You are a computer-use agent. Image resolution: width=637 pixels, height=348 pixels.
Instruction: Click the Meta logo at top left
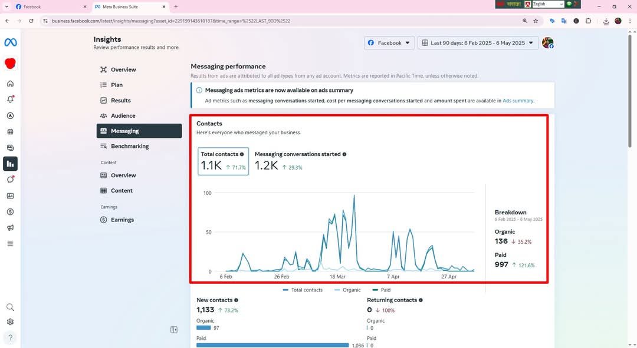tap(10, 42)
